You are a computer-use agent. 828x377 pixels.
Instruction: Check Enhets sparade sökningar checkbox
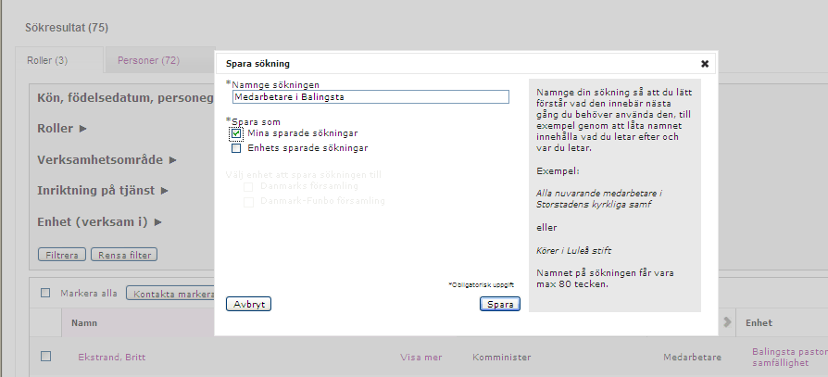(236, 148)
